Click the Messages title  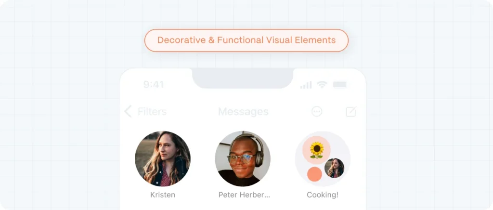coord(243,112)
